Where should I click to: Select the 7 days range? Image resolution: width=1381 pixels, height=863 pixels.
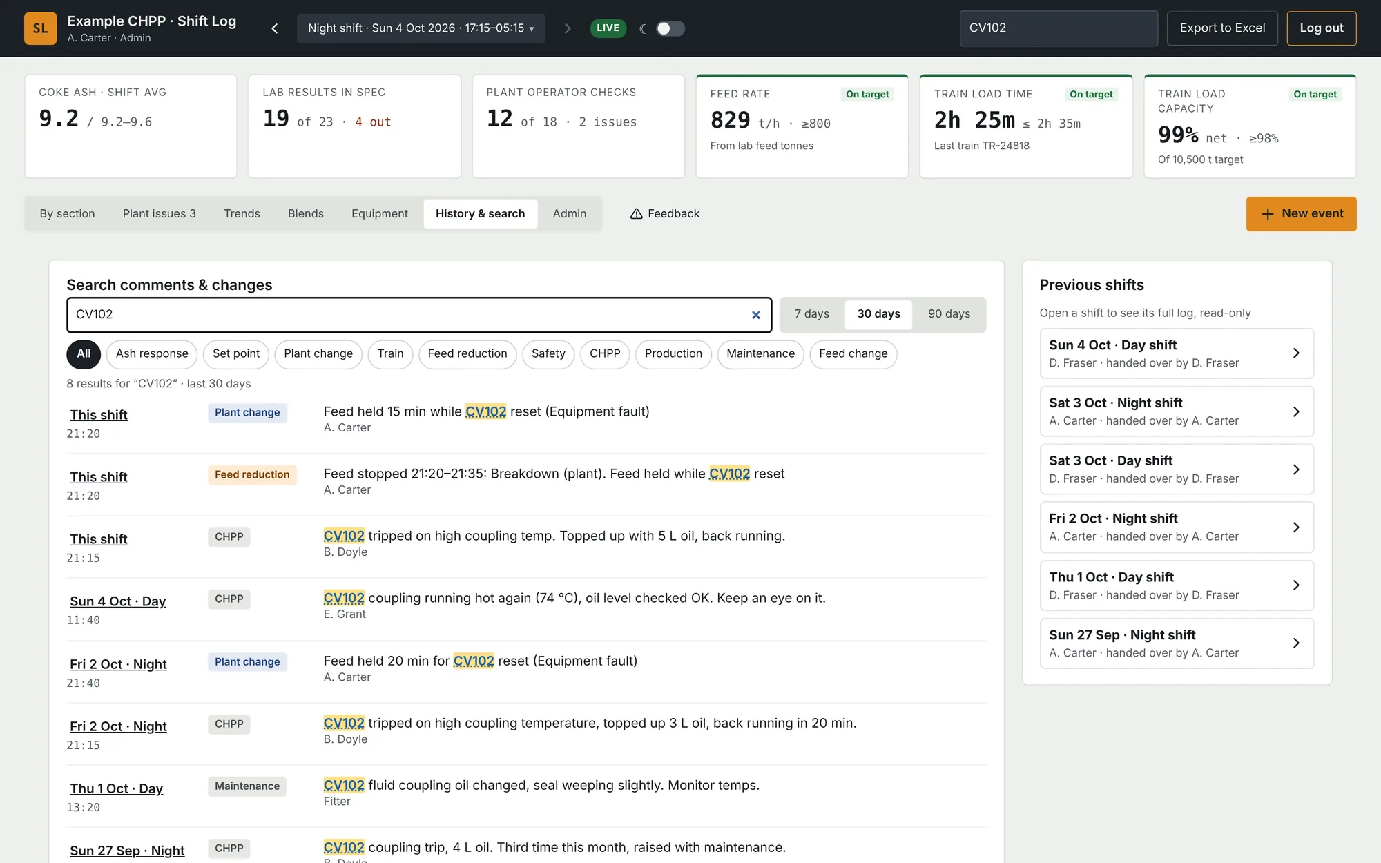[812, 314]
